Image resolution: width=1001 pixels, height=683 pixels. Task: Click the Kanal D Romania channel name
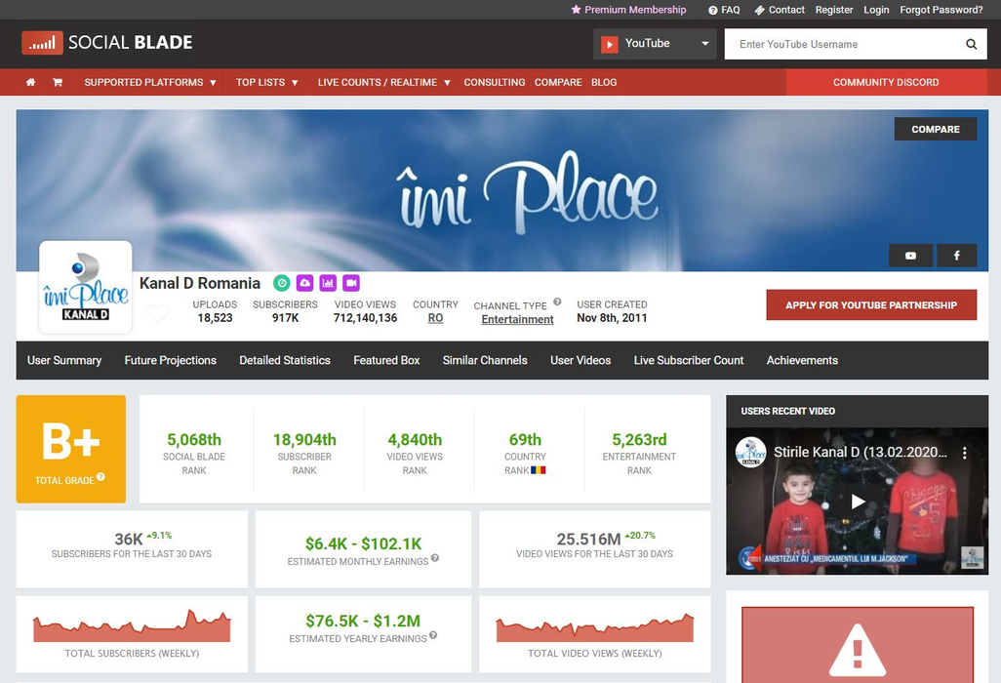click(x=200, y=283)
